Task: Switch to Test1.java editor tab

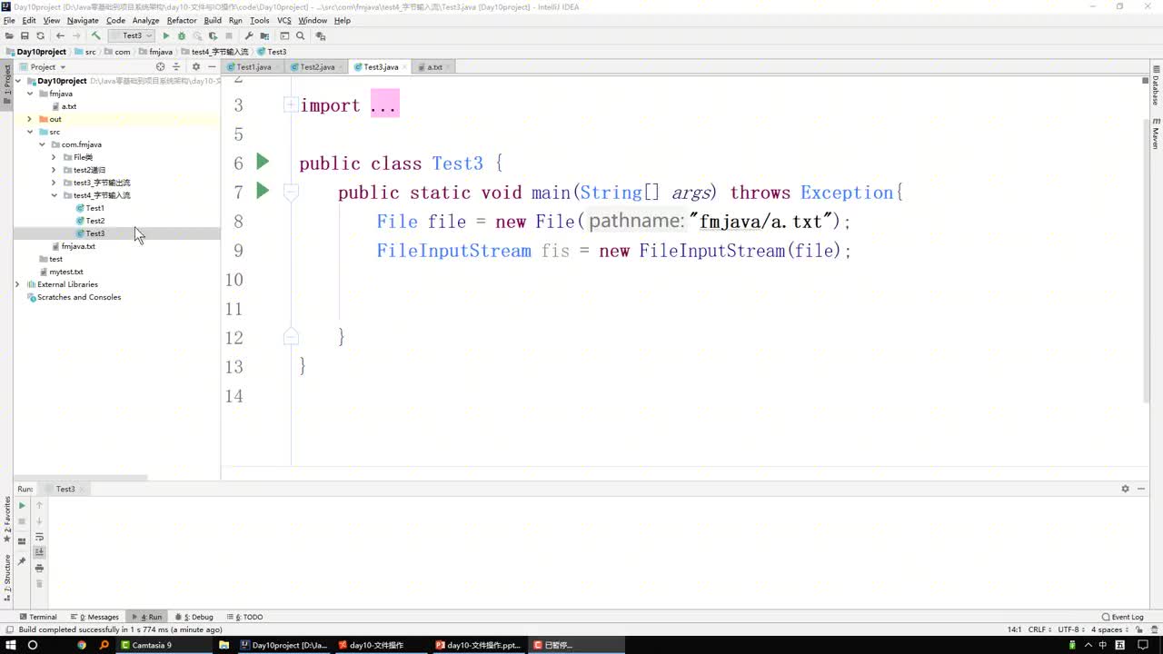Action: tap(253, 67)
